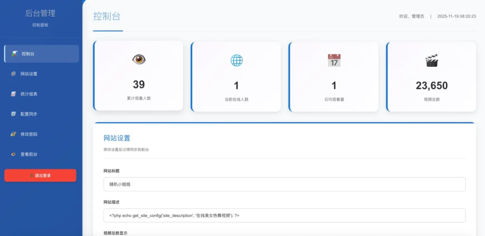Image resolution: width=485 pixels, height=236 pixels.
Task: Open the 控制台 sidebar menu item
Action: tap(42, 54)
